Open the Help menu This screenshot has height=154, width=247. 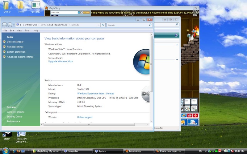(36, 30)
